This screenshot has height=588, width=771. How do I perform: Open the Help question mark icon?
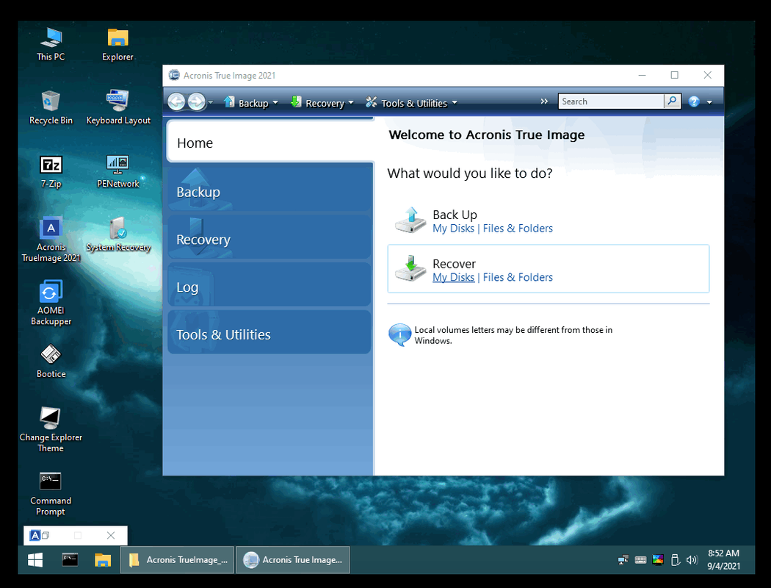coord(694,102)
